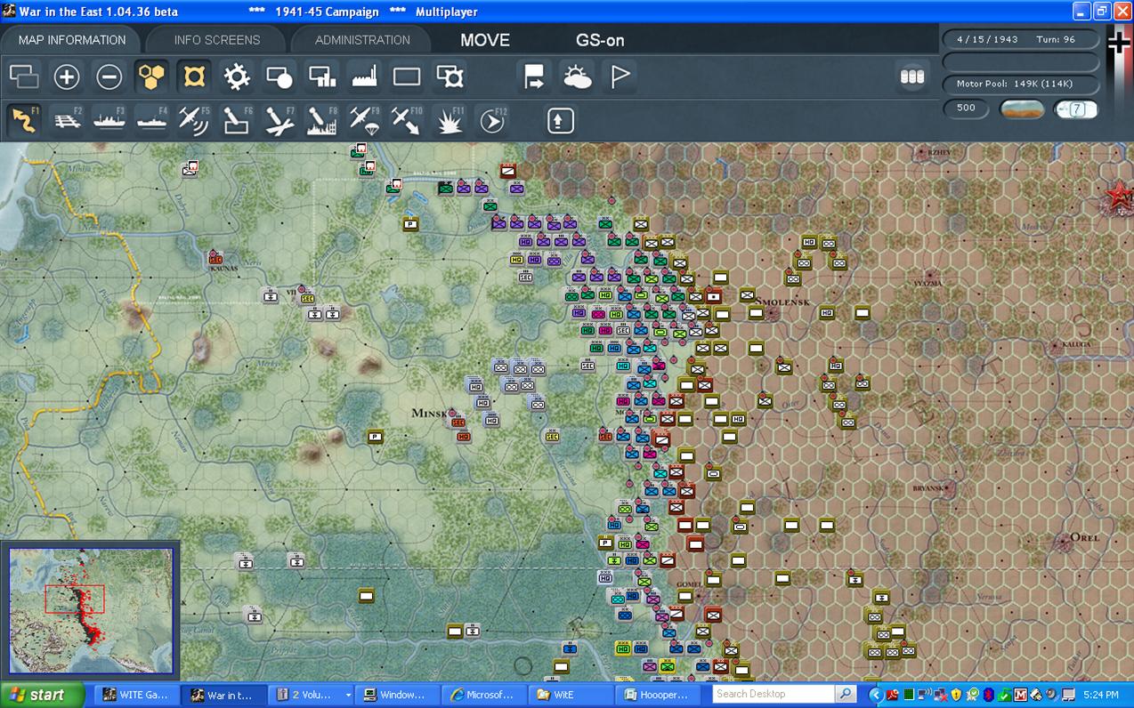This screenshot has height=708, width=1134.
Task: Select the F8 bomb city icon
Action: [x=322, y=120]
